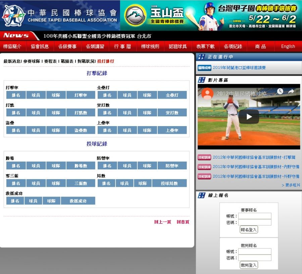Click the 上壘率 column header button
Image resolution: width=302 pixels, height=274 pixels.
[x=172, y=130]
